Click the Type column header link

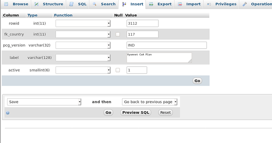[x=32, y=15]
